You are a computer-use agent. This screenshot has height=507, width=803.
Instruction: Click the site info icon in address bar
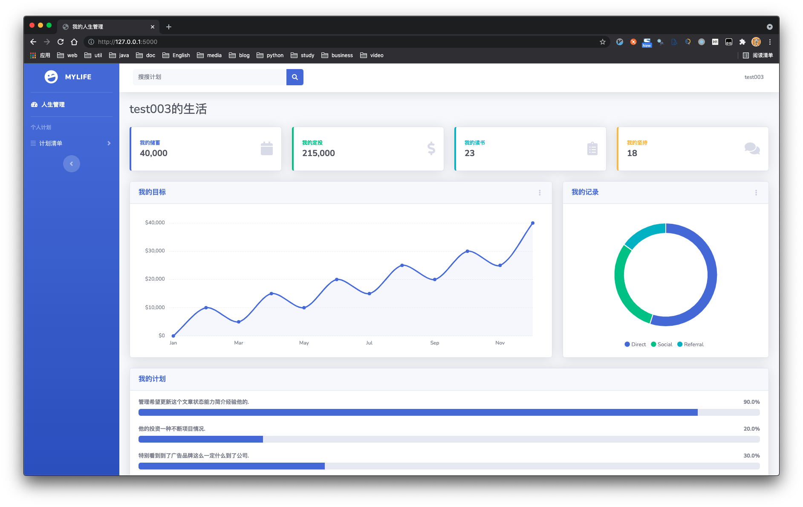pos(91,42)
